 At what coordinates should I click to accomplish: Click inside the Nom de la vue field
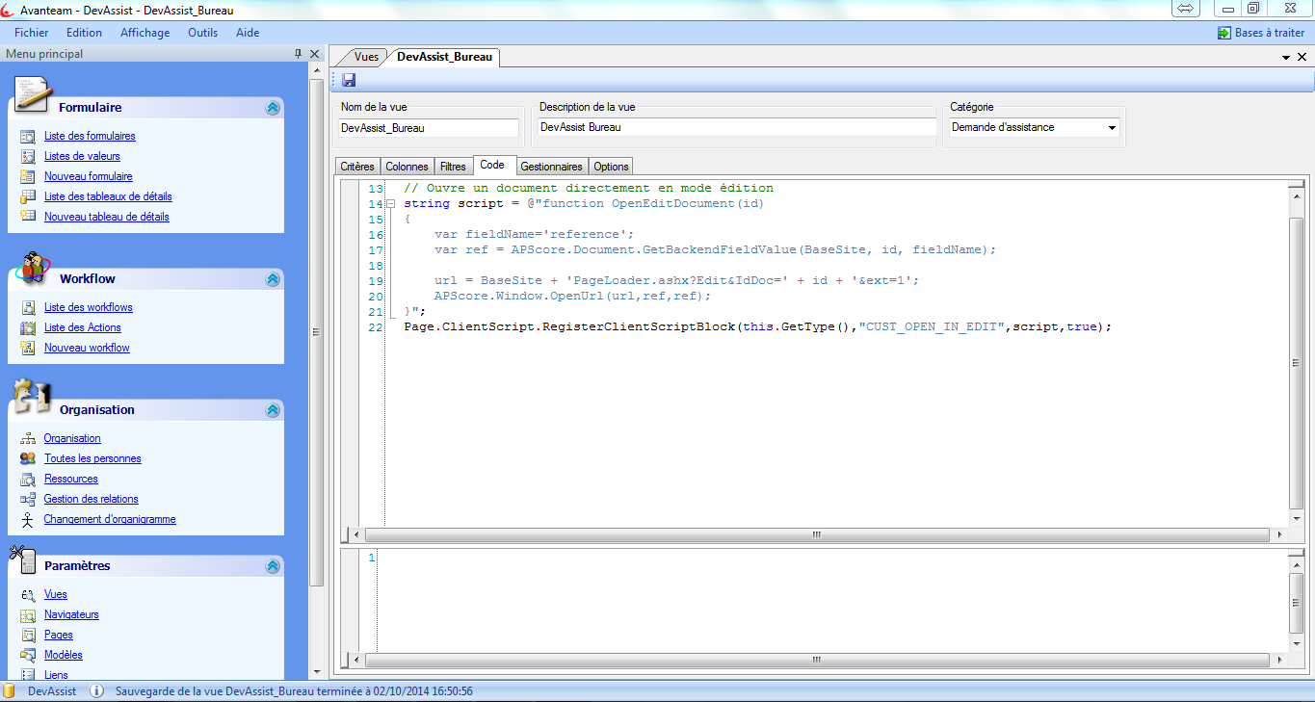[x=427, y=127]
